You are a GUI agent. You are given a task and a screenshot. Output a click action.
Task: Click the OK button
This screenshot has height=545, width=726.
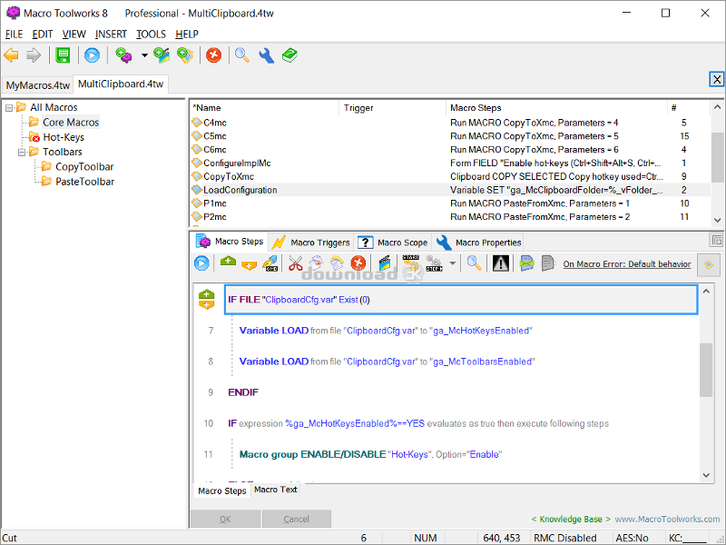coord(225,519)
